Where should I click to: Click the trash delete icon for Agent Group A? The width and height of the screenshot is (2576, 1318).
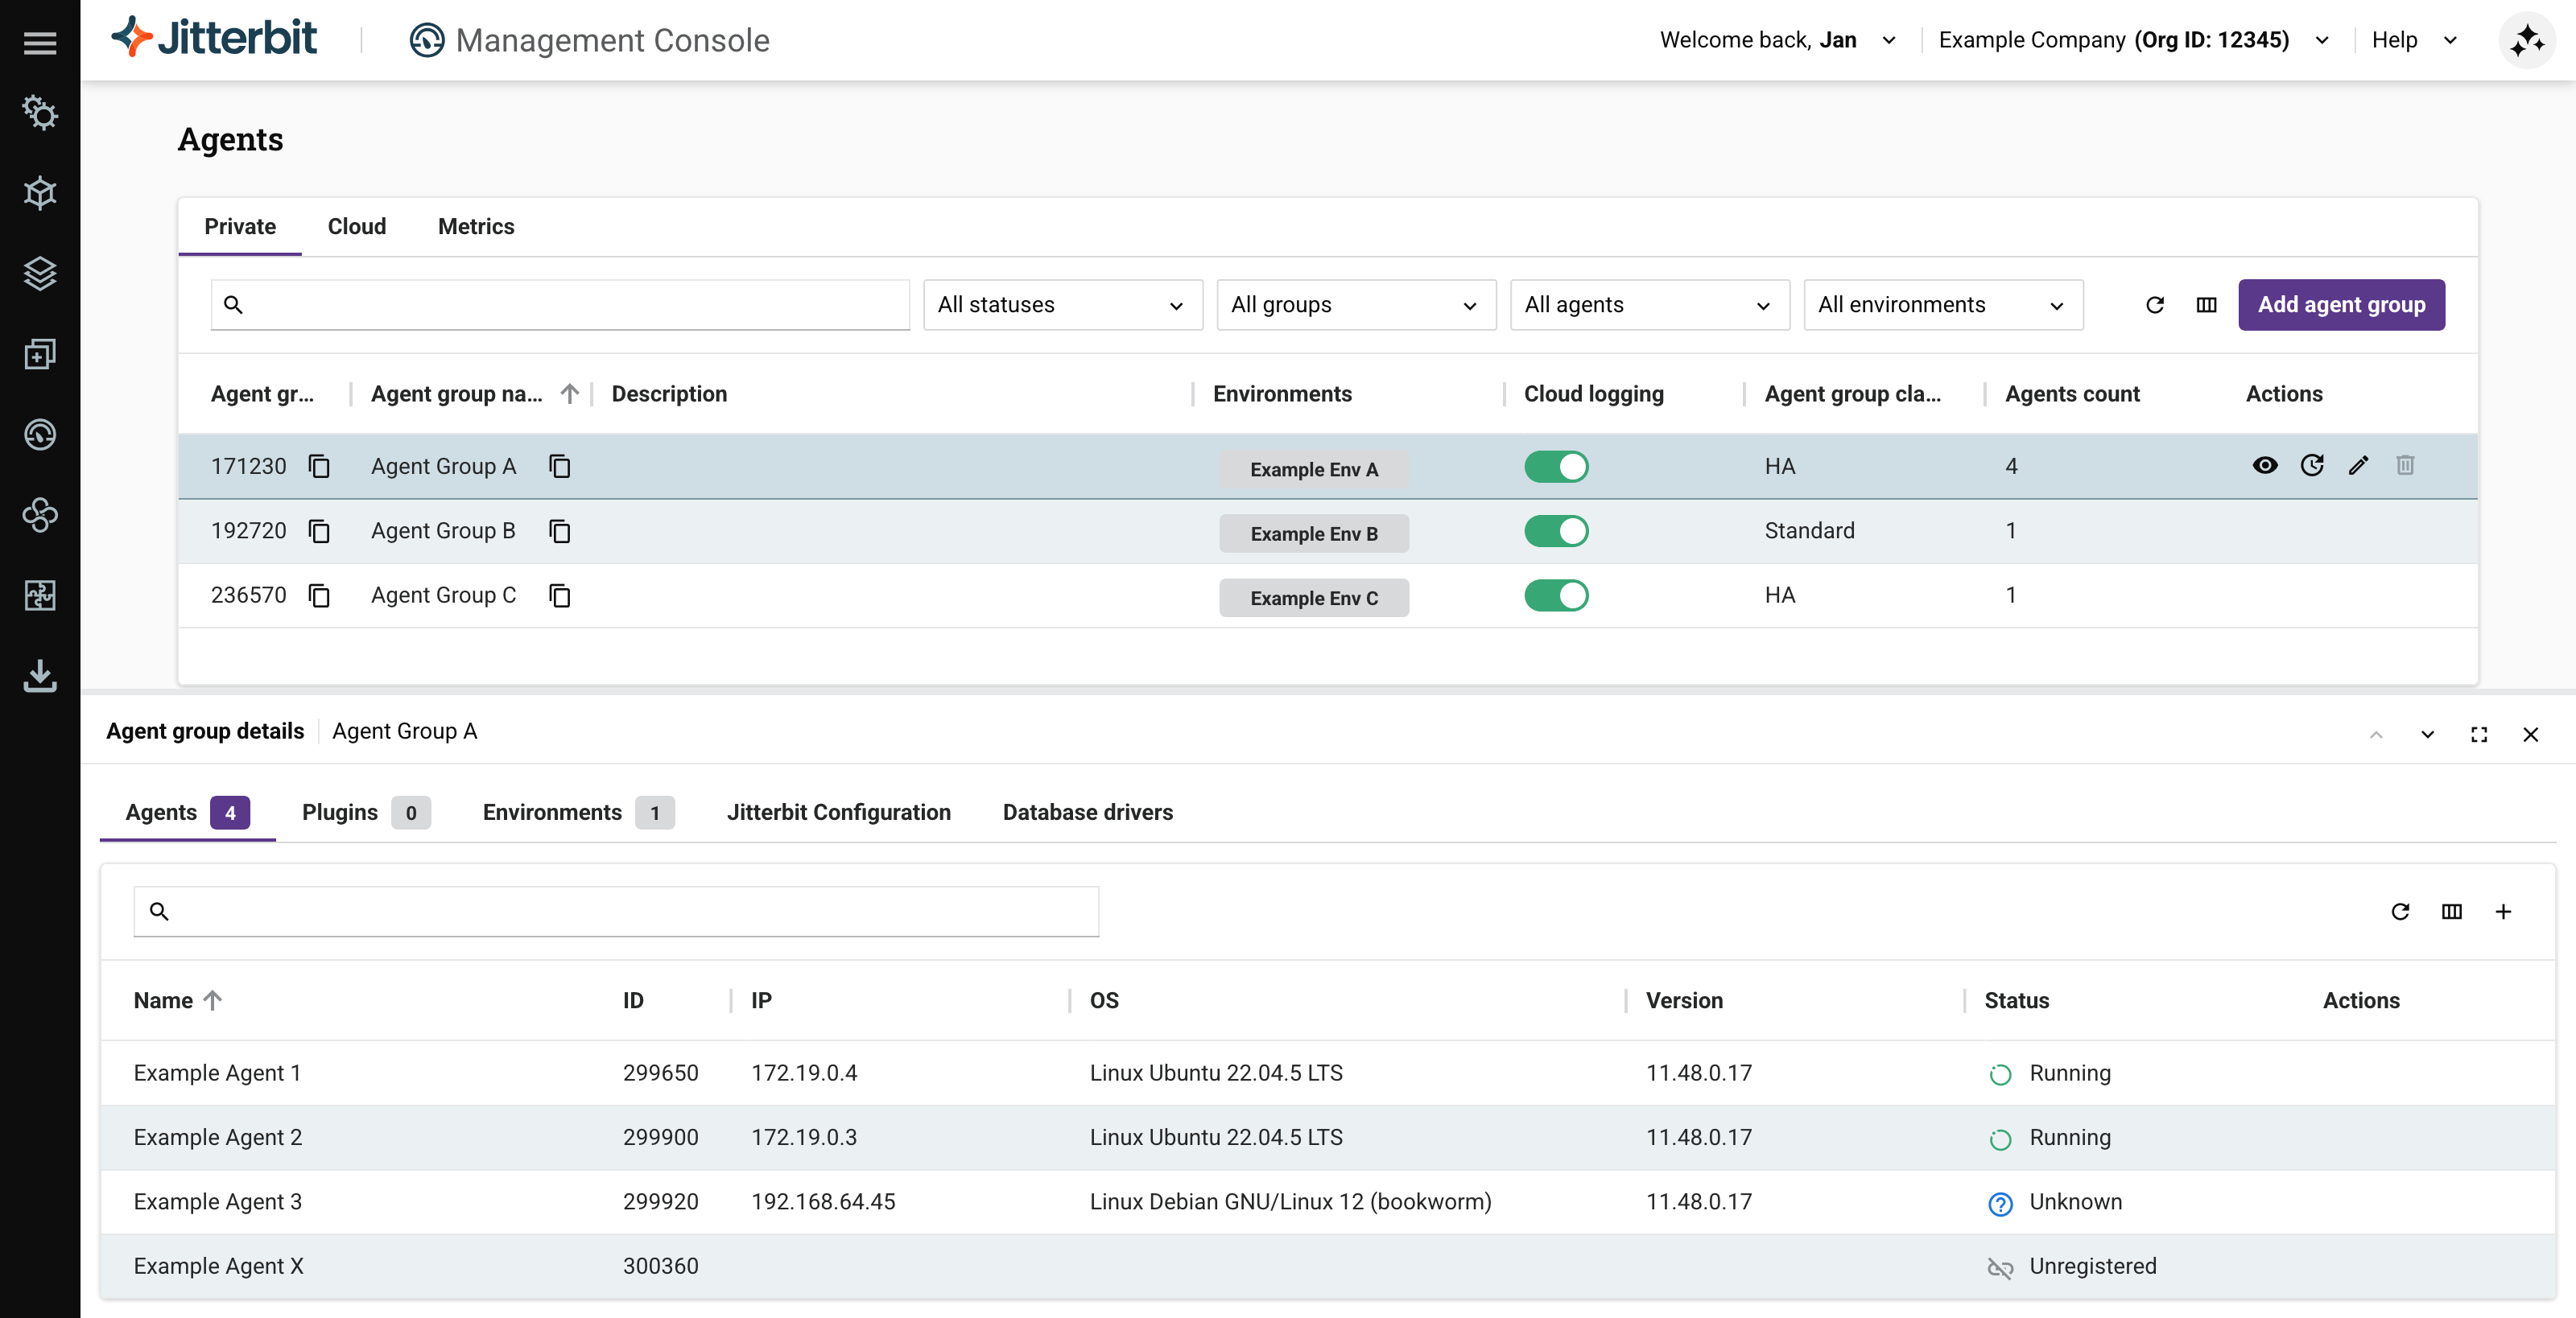[x=2405, y=466]
